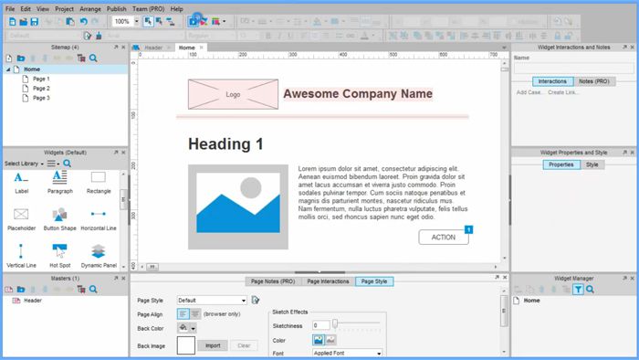
Task: Choose the Hot Spot widget
Action: pyautogui.click(x=59, y=256)
